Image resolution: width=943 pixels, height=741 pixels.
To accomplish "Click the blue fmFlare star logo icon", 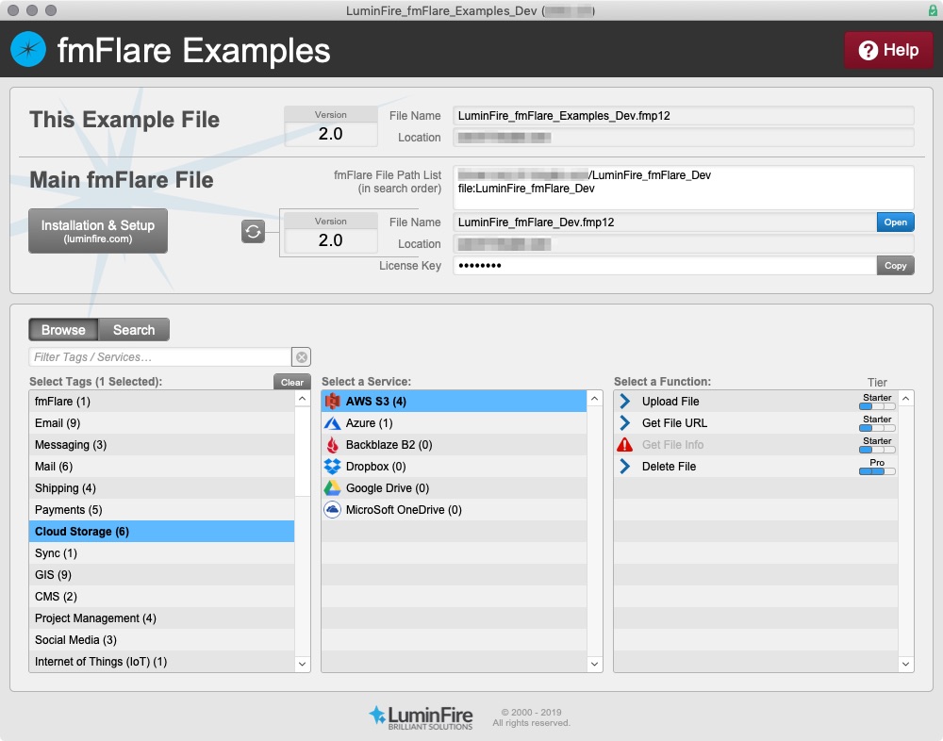I will pyautogui.click(x=28, y=49).
